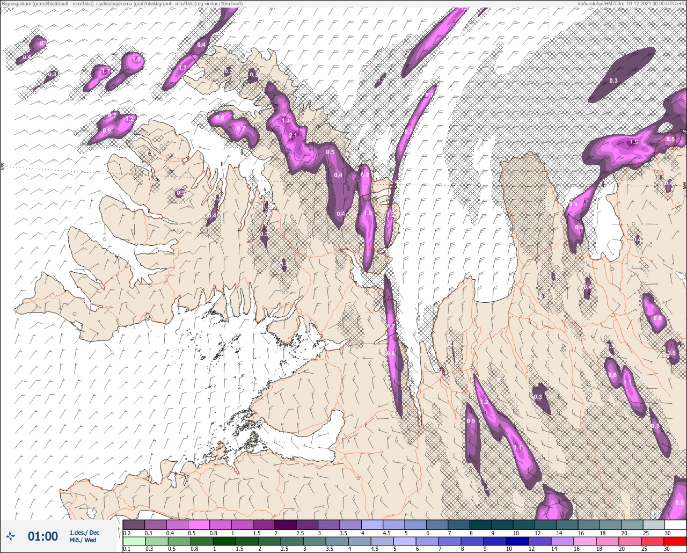Pick the bright pink swatch starting at 0.5, top legend row
This screenshot has width=687, height=553.
(199, 525)
